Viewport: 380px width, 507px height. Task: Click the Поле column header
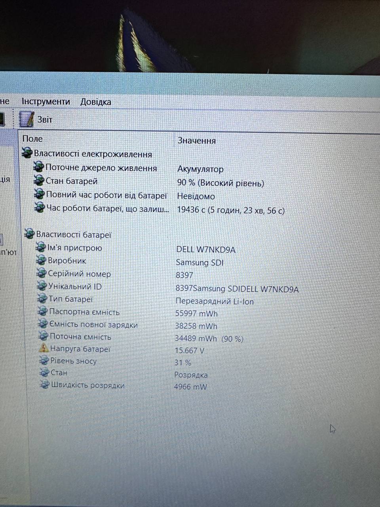click(32, 139)
